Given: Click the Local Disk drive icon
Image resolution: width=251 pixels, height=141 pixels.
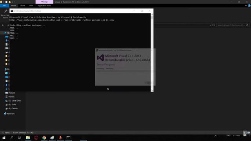Looking at the screenshot, I should 7,101.
